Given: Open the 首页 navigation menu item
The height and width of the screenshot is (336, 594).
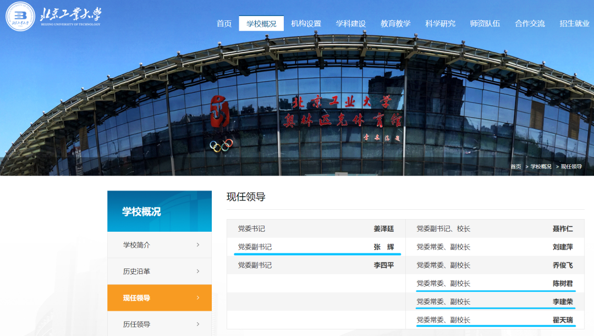Looking at the screenshot, I should click(x=224, y=24).
